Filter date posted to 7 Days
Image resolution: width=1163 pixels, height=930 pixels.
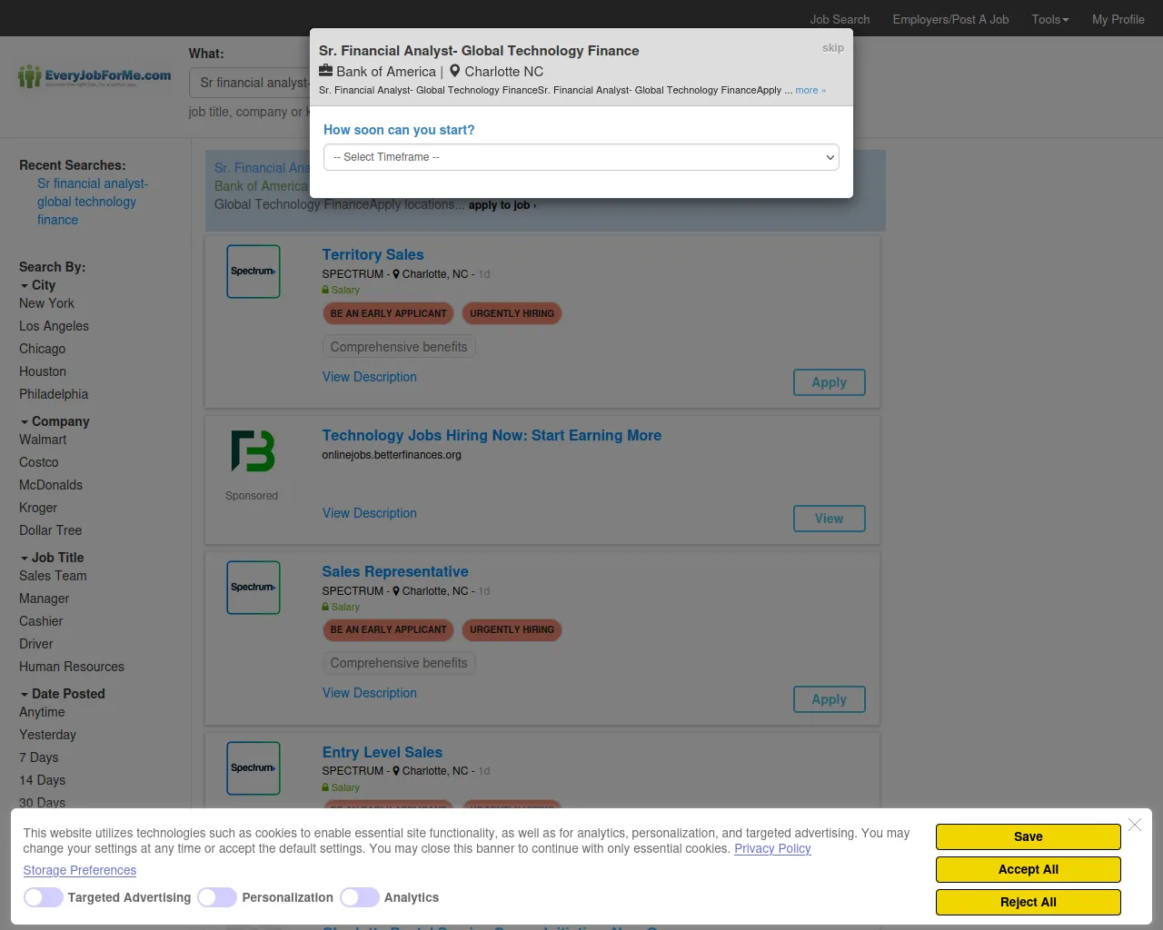(38, 757)
